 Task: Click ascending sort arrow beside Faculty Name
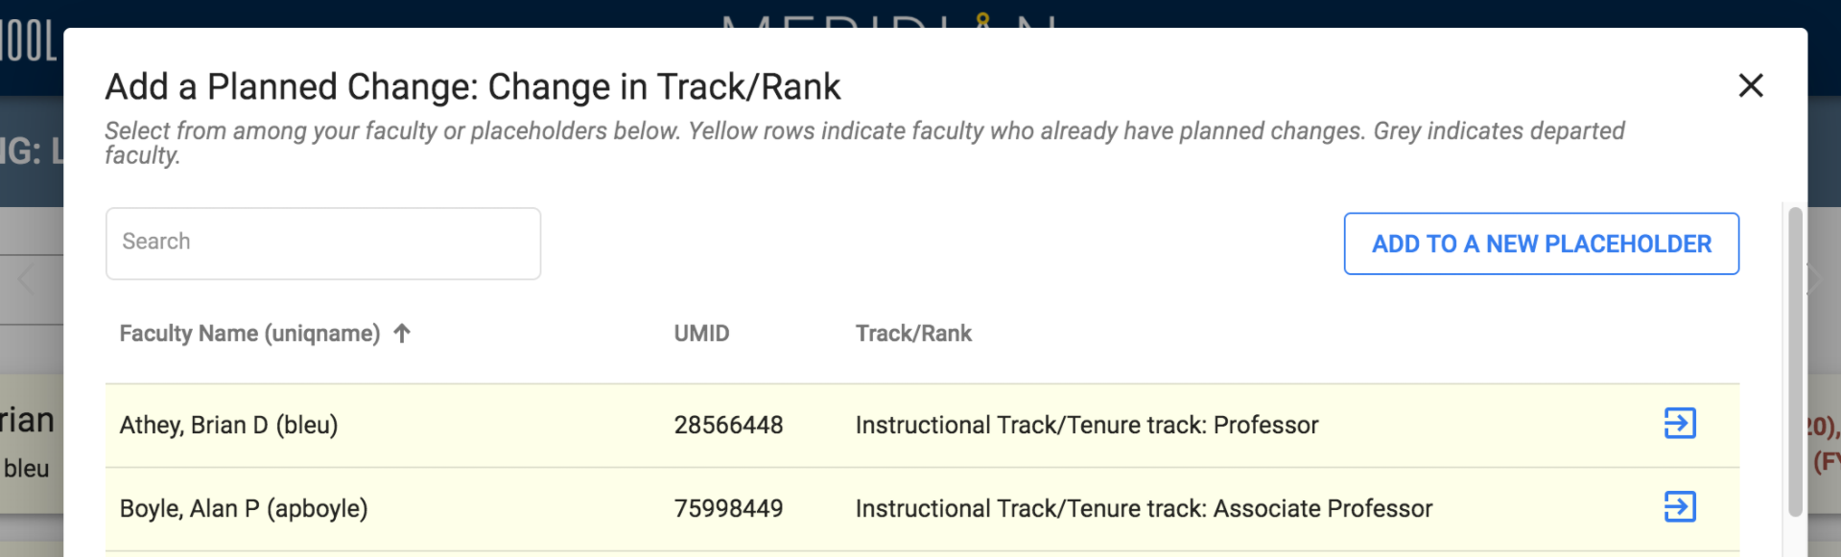pos(402,334)
